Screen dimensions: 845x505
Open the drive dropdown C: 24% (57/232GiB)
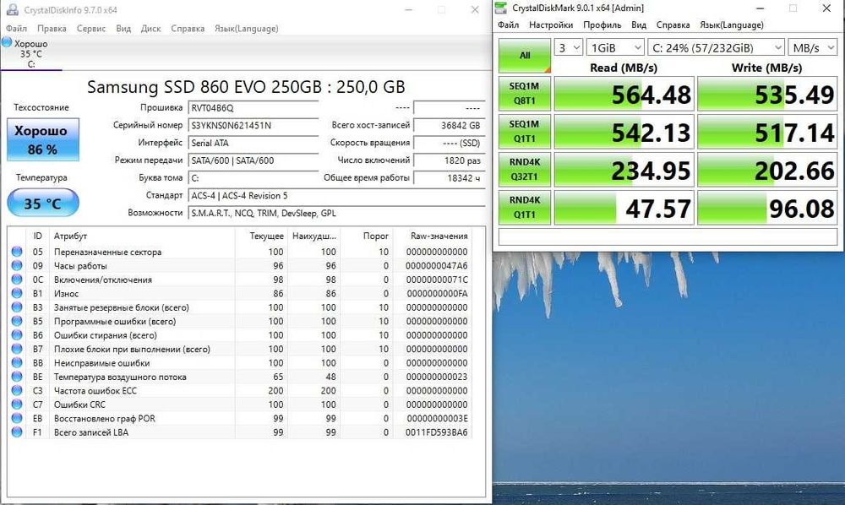[x=716, y=48]
